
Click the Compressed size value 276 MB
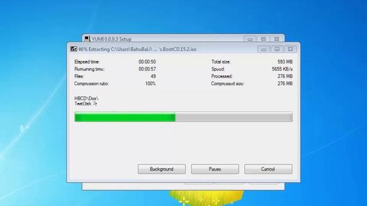coord(285,84)
